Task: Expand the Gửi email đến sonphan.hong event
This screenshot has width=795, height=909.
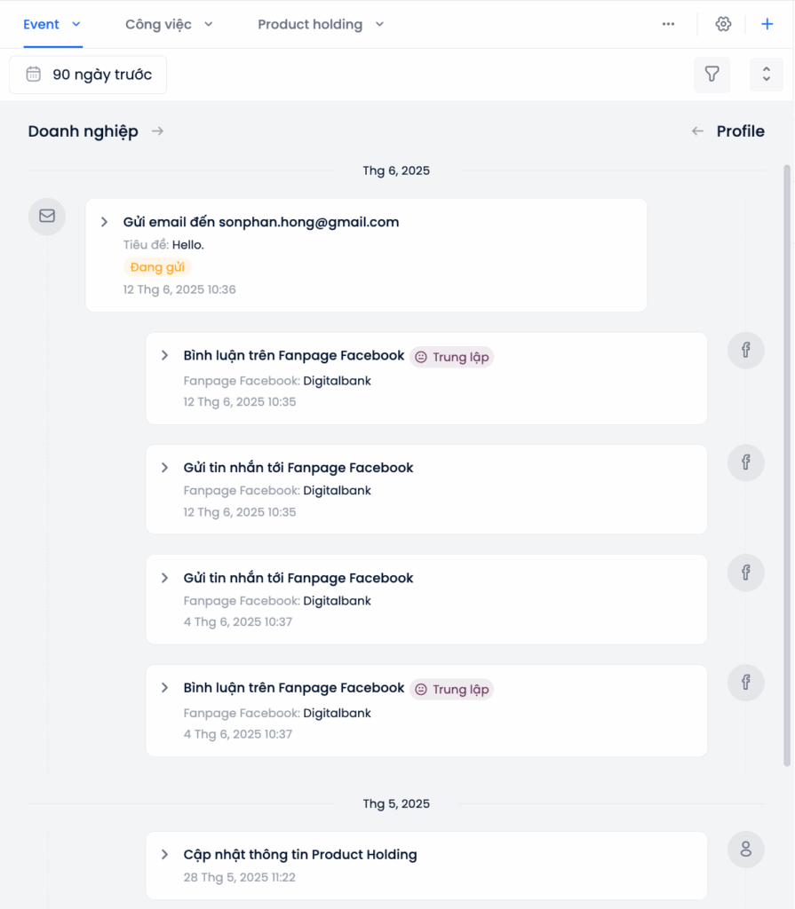Action: click(x=105, y=222)
